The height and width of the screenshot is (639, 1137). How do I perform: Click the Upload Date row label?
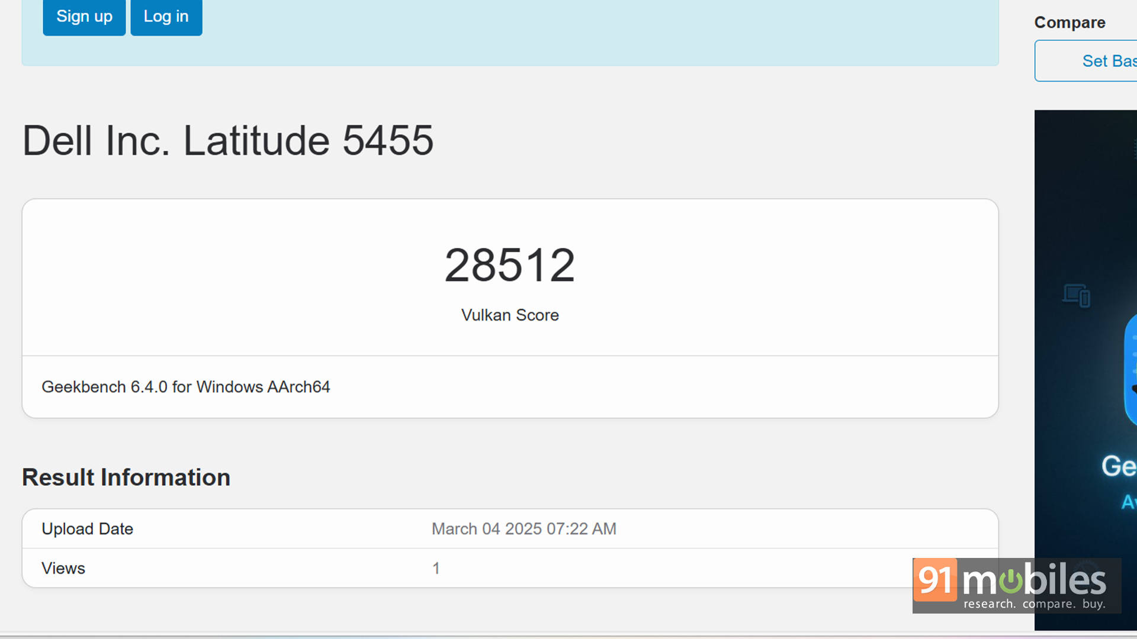pyautogui.click(x=87, y=528)
